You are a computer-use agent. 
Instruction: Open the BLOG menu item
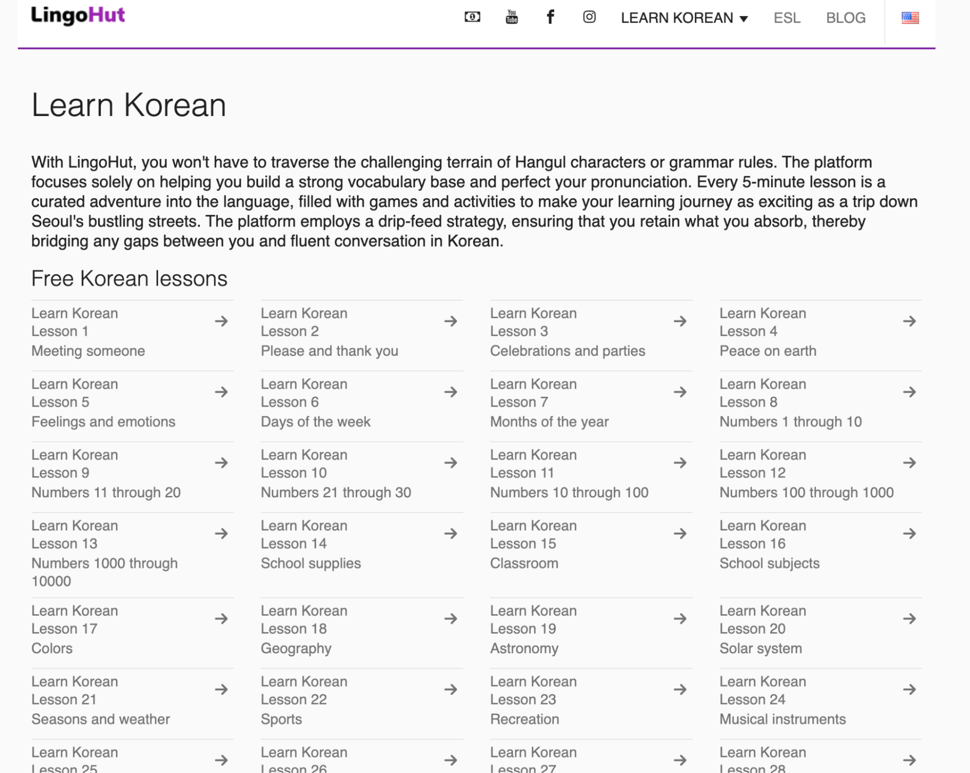[x=845, y=18]
